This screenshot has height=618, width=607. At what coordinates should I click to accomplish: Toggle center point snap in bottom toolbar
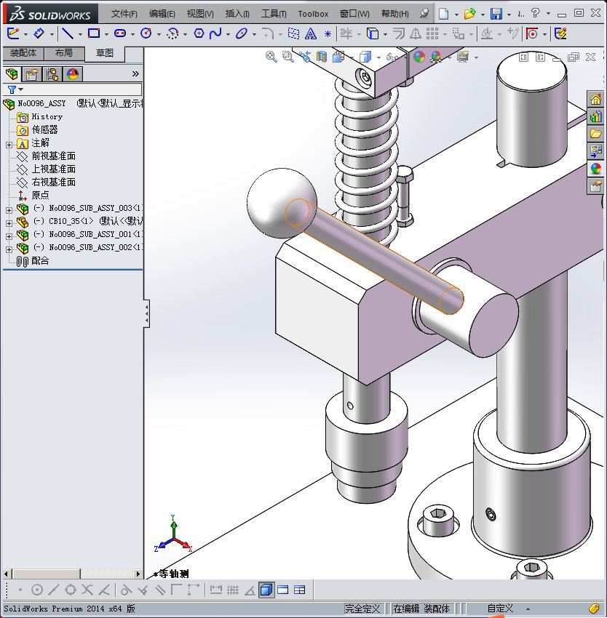tap(36, 590)
